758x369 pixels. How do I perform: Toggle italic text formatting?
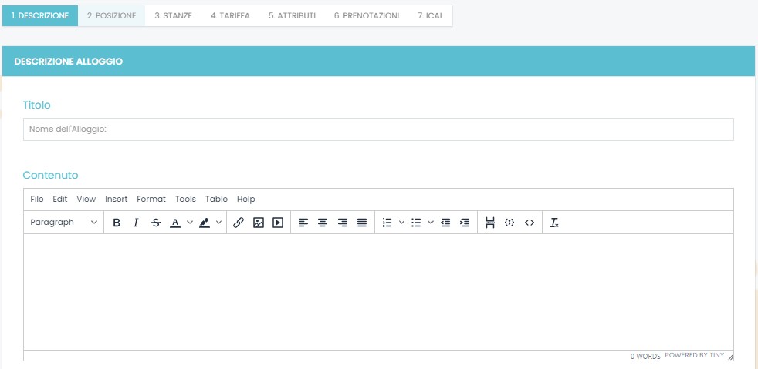tap(136, 223)
